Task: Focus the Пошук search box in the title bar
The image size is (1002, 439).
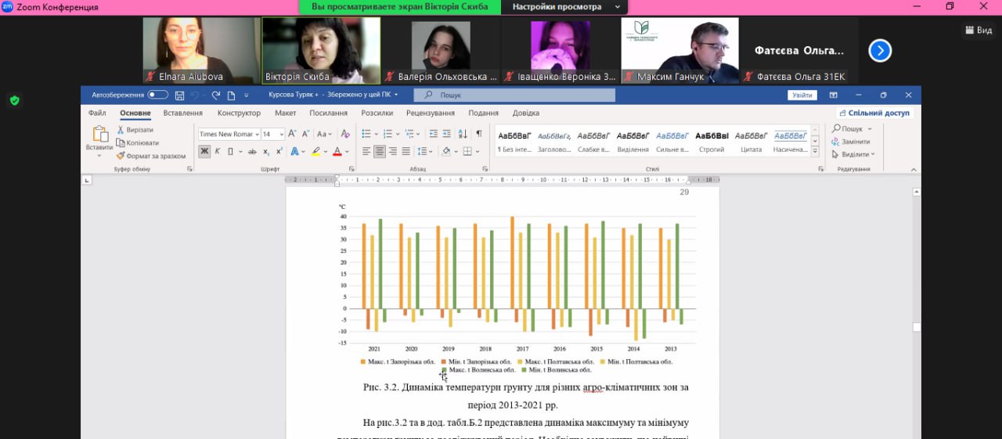Action: pos(514,95)
